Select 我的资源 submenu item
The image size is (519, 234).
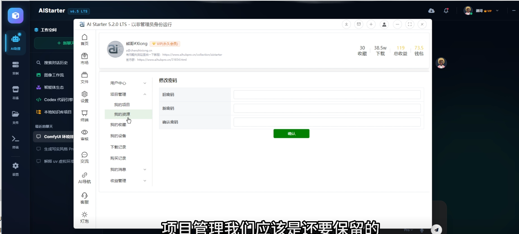tap(128, 114)
